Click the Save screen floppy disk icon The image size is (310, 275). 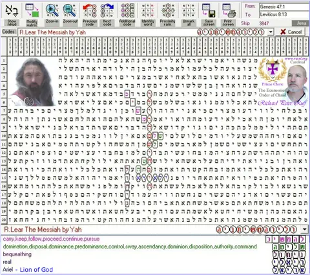pyautogui.click(x=209, y=10)
